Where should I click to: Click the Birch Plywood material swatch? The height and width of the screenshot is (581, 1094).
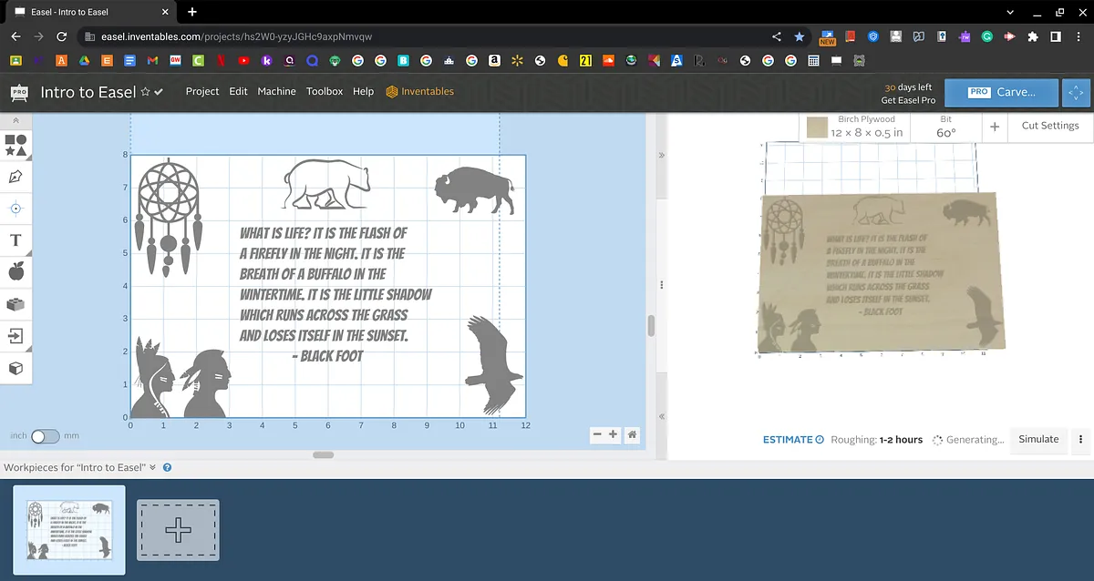[817, 127]
